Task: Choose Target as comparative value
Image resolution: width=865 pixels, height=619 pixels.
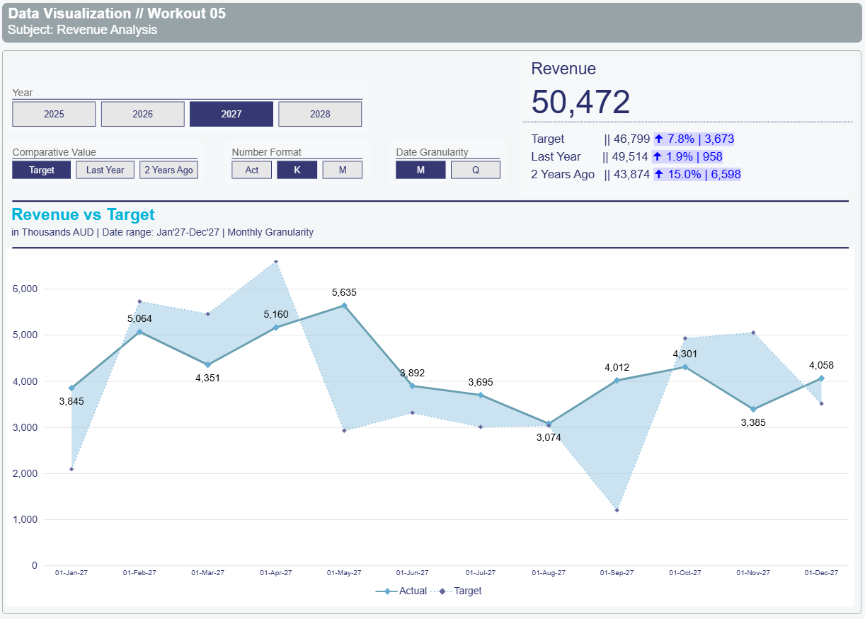Action: click(x=42, y=170)
